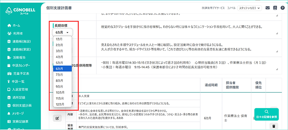Viewport: 288px width, 130px height.
Task: Click the calendar icon beside 申請カレンダー
Action: pyautogui.click(x=9, y=66)
